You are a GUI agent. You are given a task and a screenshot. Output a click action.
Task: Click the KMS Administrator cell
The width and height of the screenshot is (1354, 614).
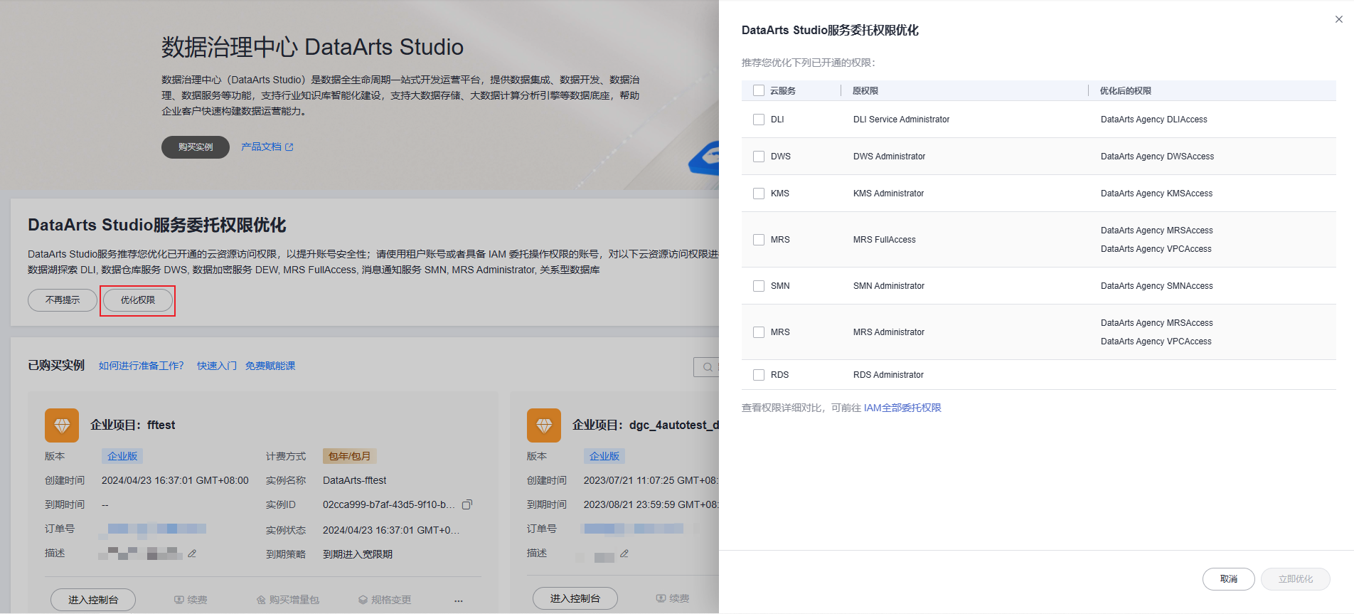coord(889,194)
